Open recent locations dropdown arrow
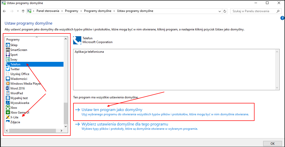This screenshot has height=147, width=285. (18, 11)
